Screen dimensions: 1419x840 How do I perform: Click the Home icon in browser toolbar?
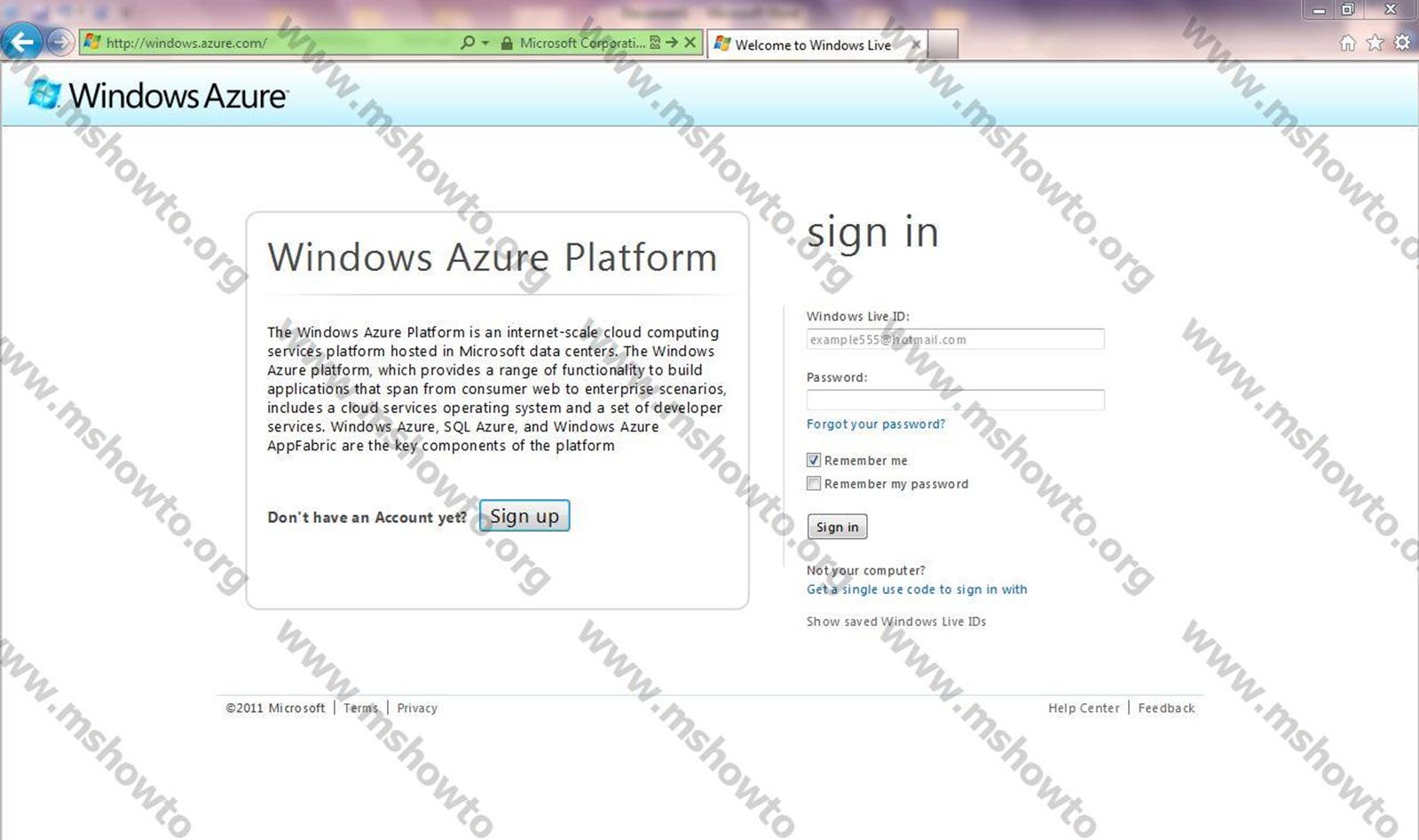tap(1347, 43)
